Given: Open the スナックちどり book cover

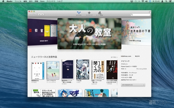Looking at the screenshot, I should pyautogui.click(x=53, y=70).
